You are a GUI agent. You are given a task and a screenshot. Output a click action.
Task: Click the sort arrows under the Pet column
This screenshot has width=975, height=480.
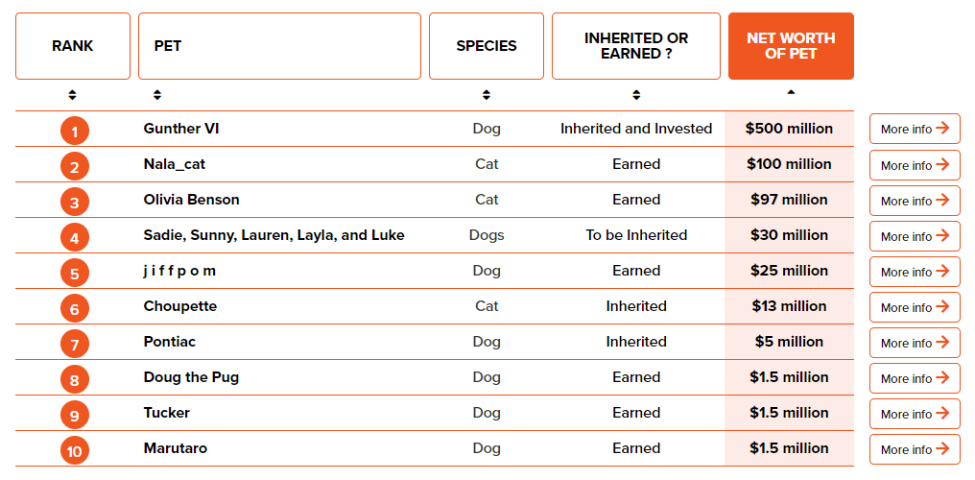pyautogui.click(x=157, y=95)
